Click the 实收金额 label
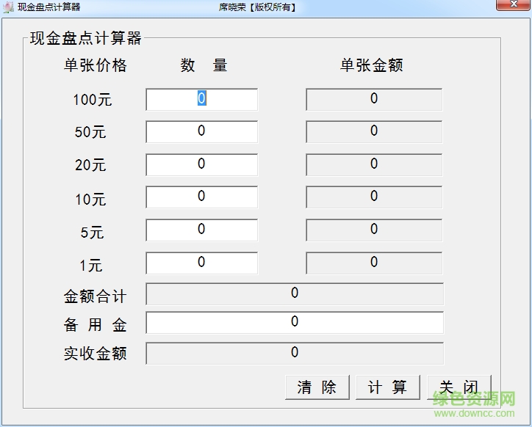This screenshot has width=532, height=427. (96, 354)
